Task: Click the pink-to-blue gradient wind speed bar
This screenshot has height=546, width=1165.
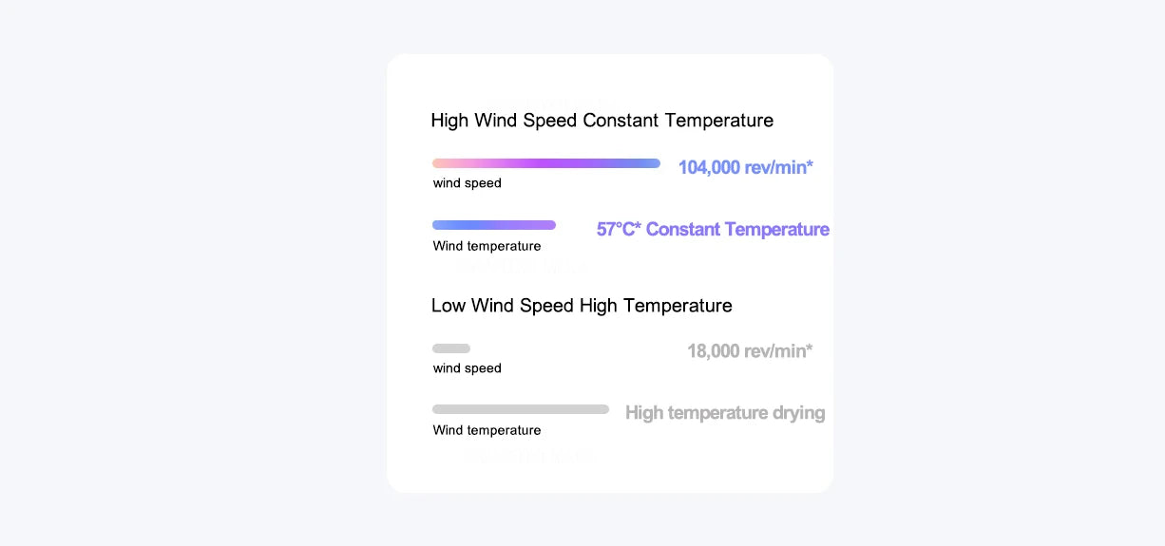Action: [545, 163]
